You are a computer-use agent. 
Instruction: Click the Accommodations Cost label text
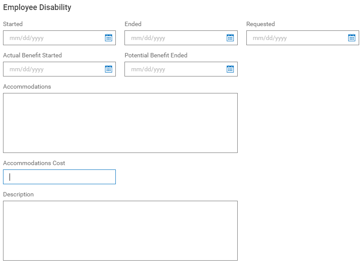coord(34,163)
